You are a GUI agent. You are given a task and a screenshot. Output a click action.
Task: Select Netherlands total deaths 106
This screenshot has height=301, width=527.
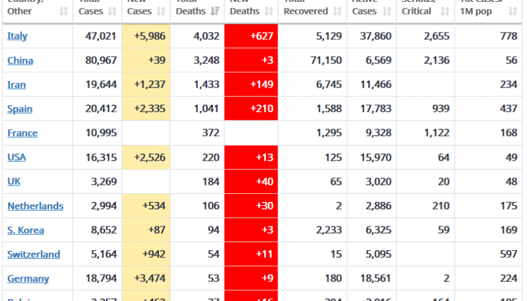[x=211, y=206]
